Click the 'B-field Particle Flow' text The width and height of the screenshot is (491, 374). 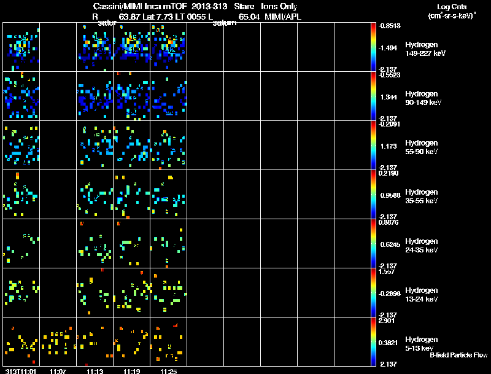(x=458, y=355)
